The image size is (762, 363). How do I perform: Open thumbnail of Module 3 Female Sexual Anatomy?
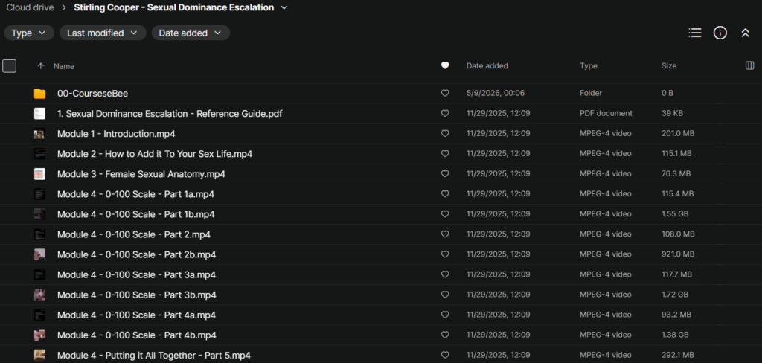[x=40, y=174]
